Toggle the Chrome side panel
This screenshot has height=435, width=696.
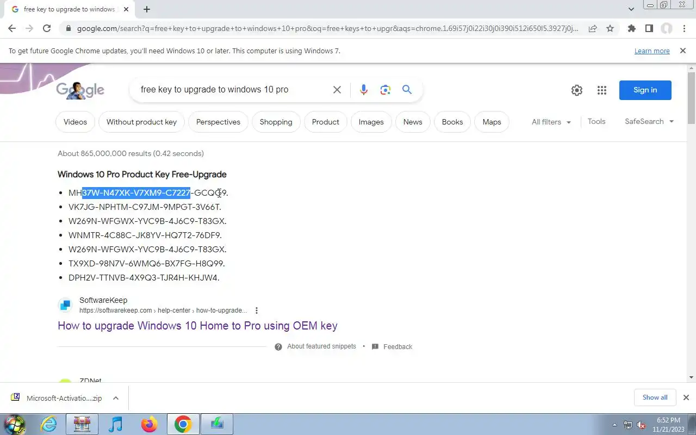pyautogui.click(x=649, y=28)
